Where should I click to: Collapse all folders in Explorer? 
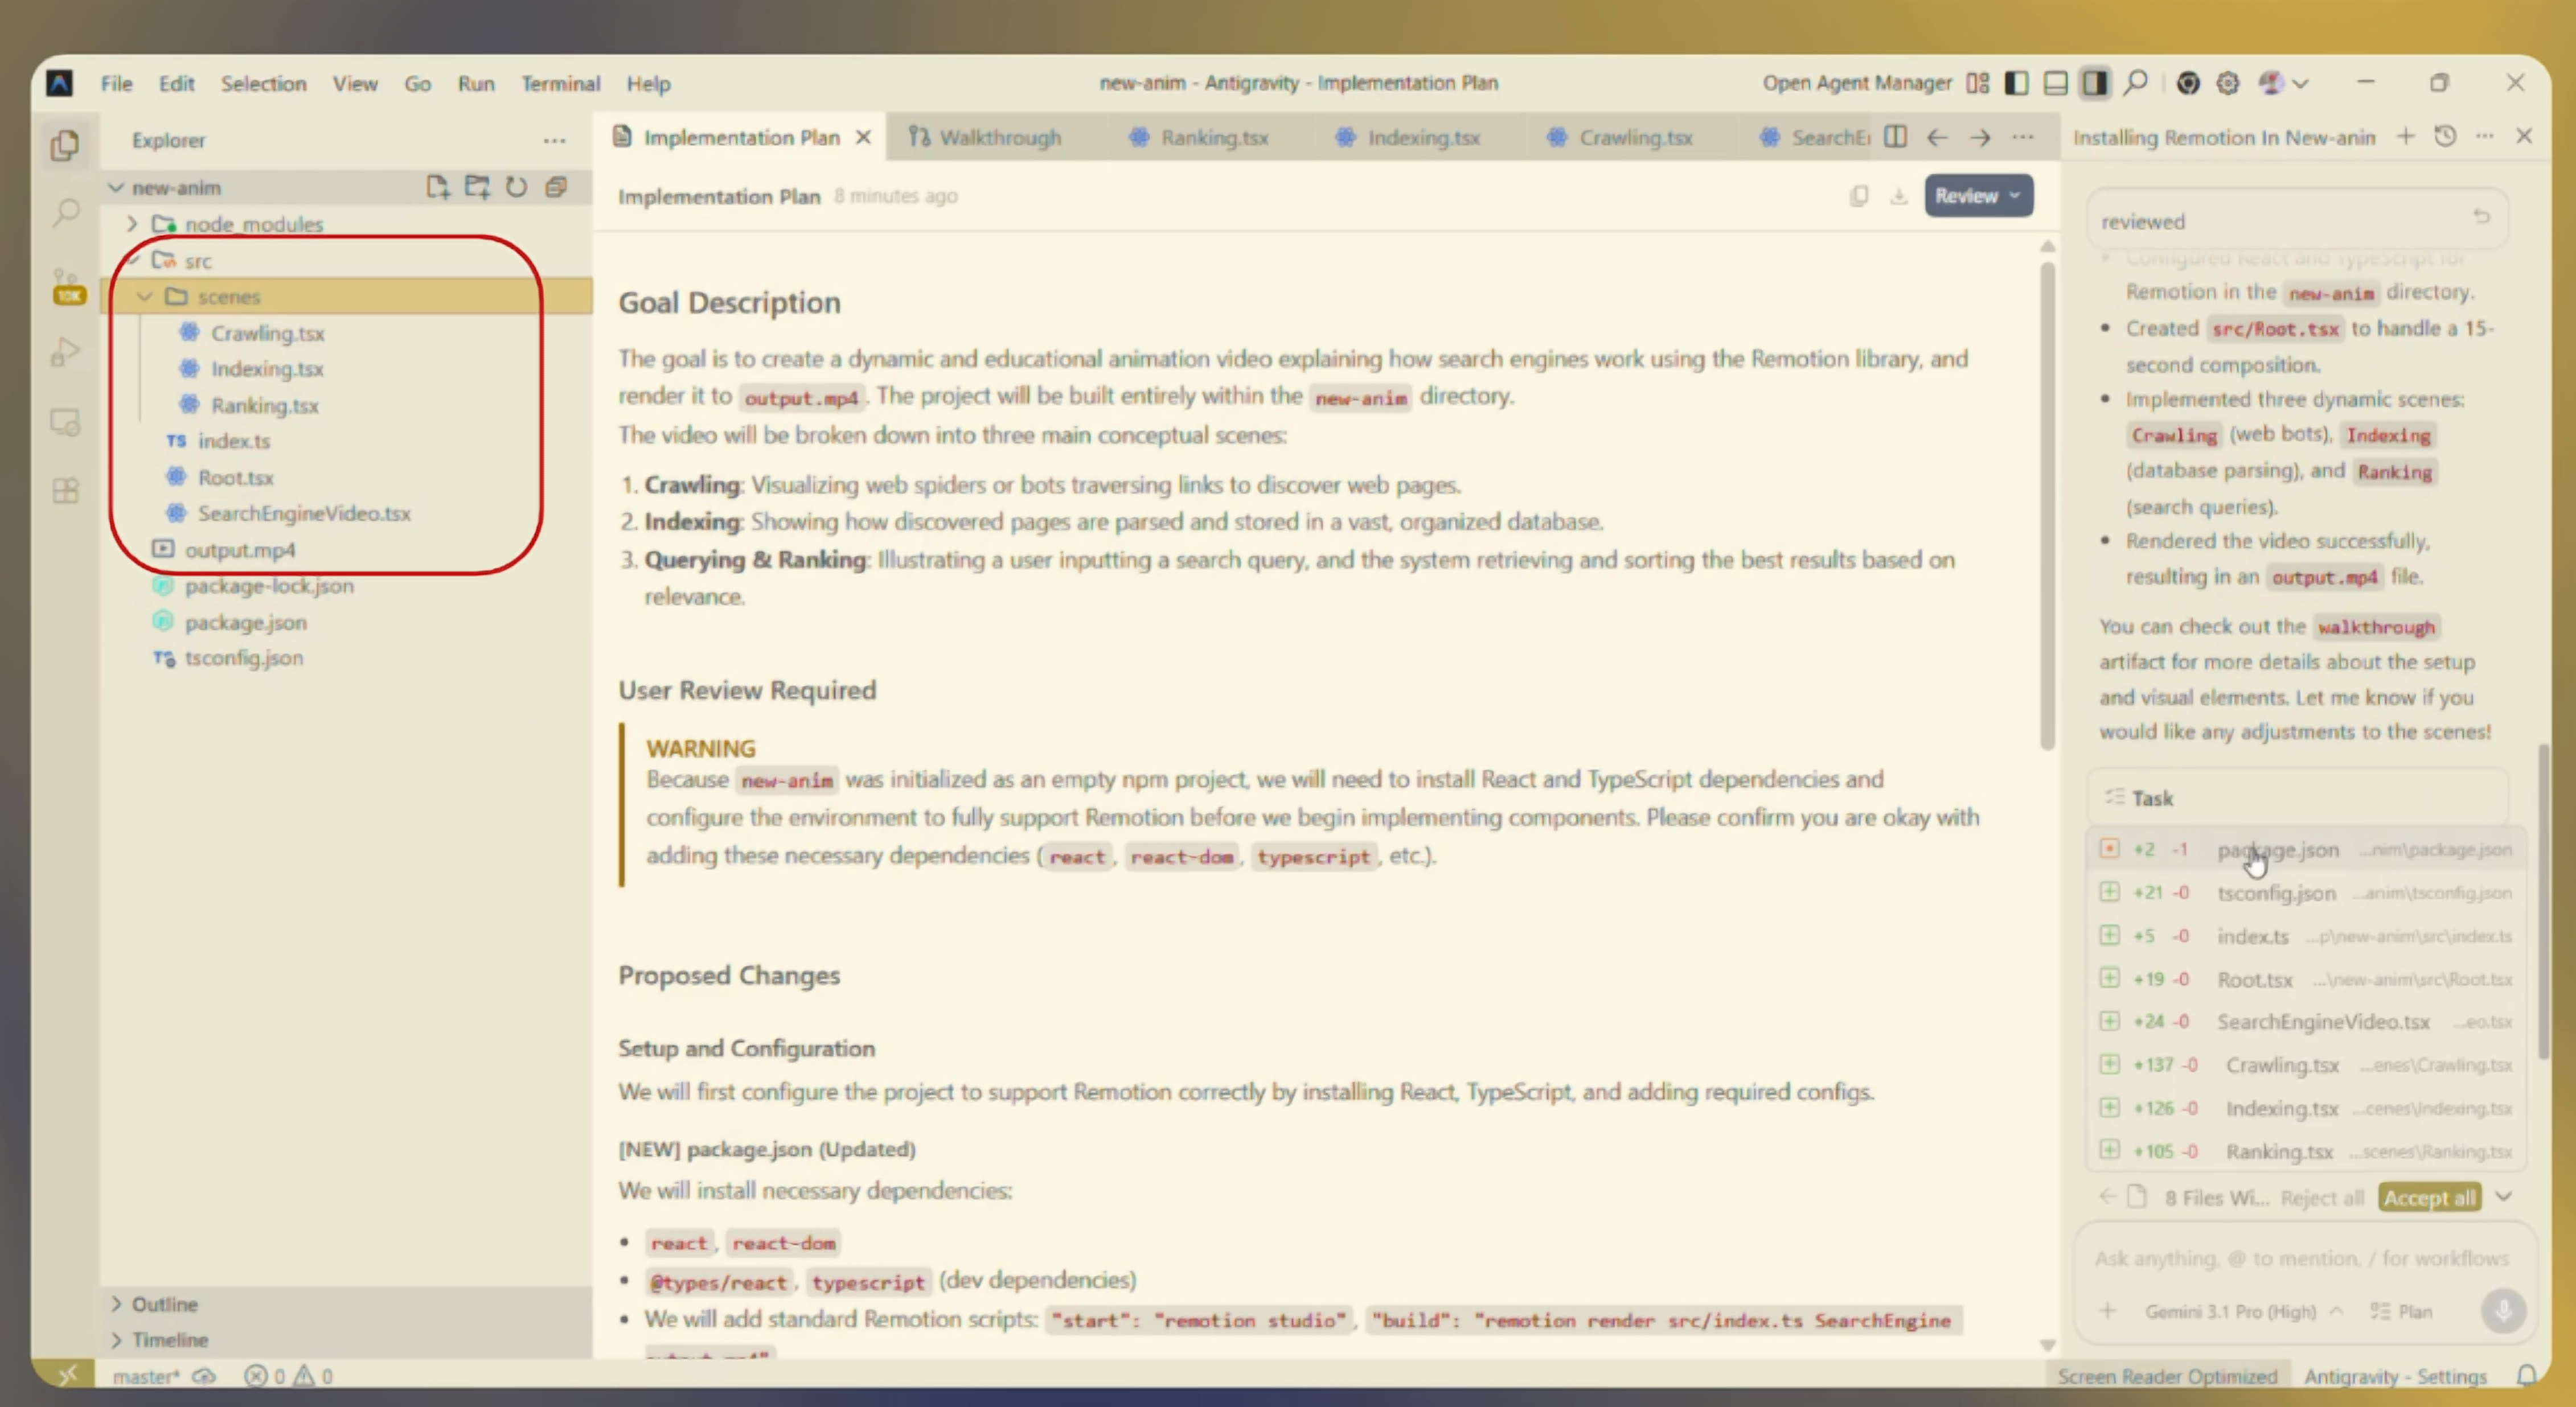tap(556, 187)
